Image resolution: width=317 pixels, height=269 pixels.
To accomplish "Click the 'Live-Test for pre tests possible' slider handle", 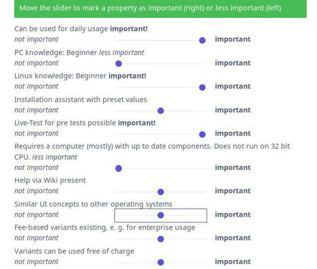I will (202, 134).
